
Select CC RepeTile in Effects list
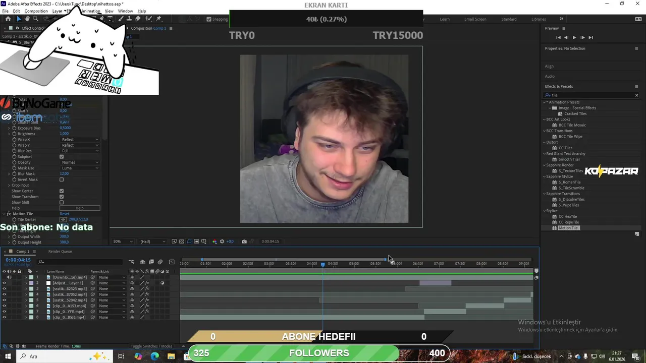coord(569,222)
